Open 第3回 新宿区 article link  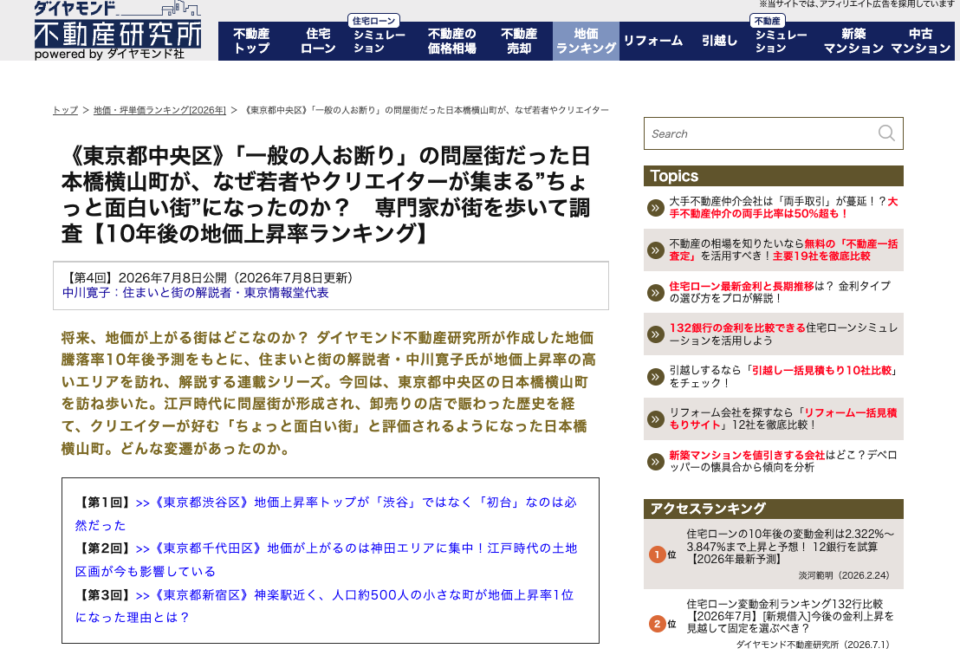(x=325, y=606)
